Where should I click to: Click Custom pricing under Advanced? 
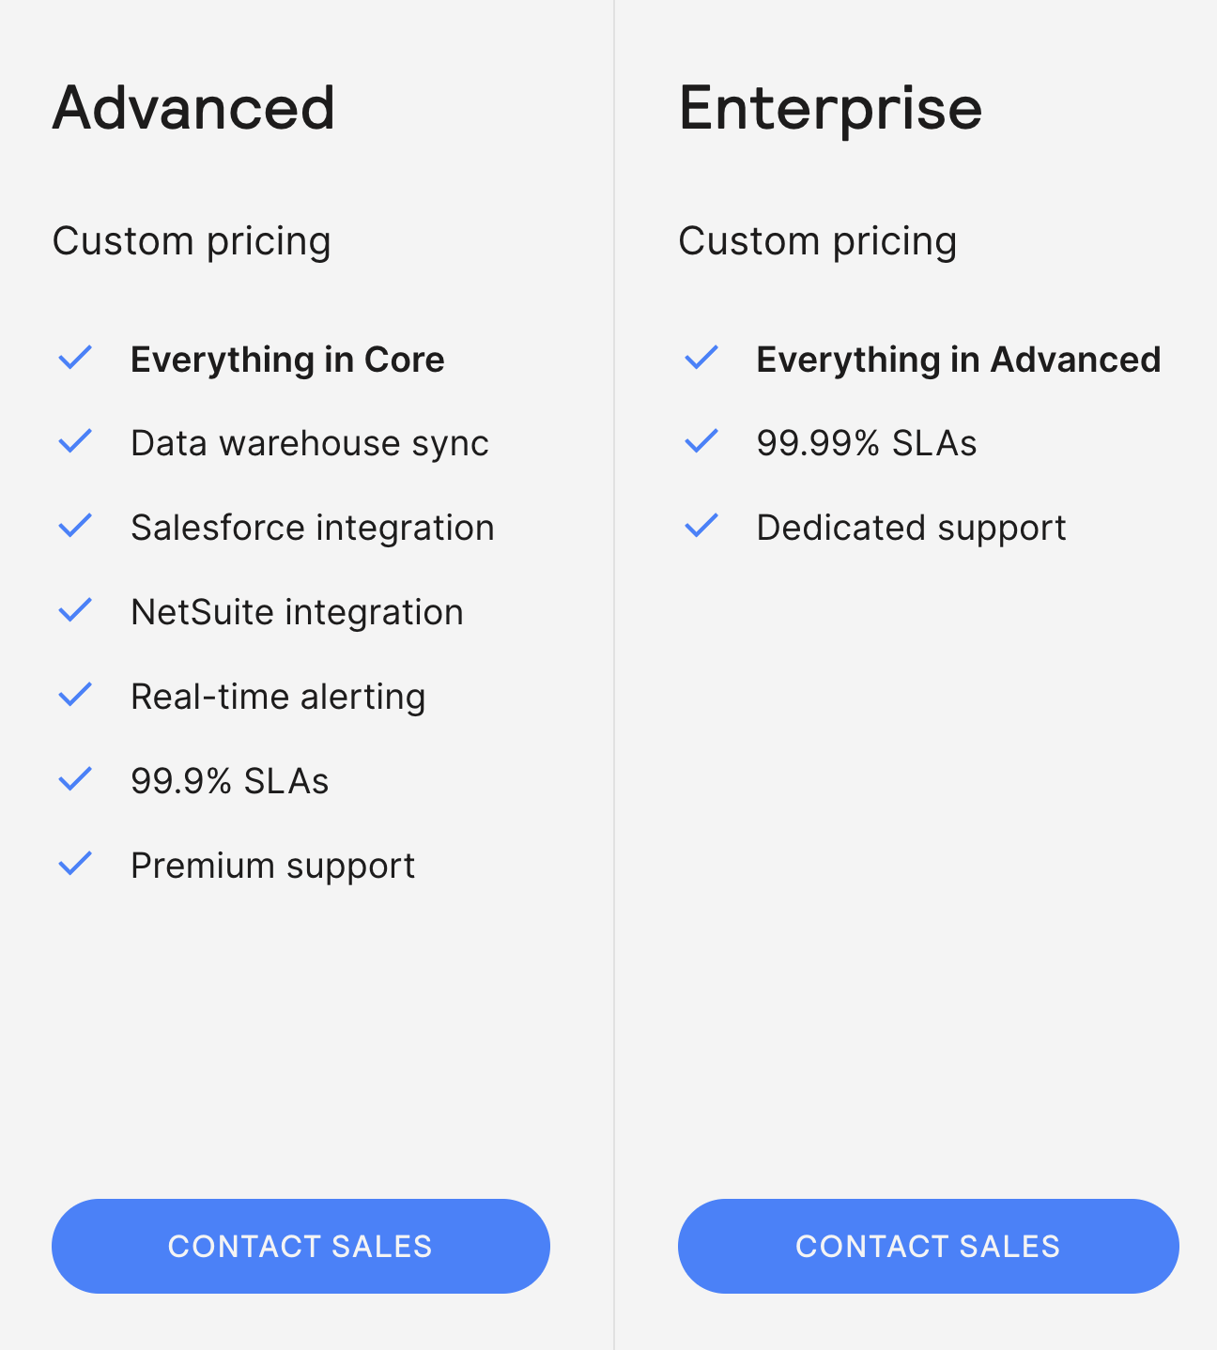pyautogui.click(x=192, y=241)
